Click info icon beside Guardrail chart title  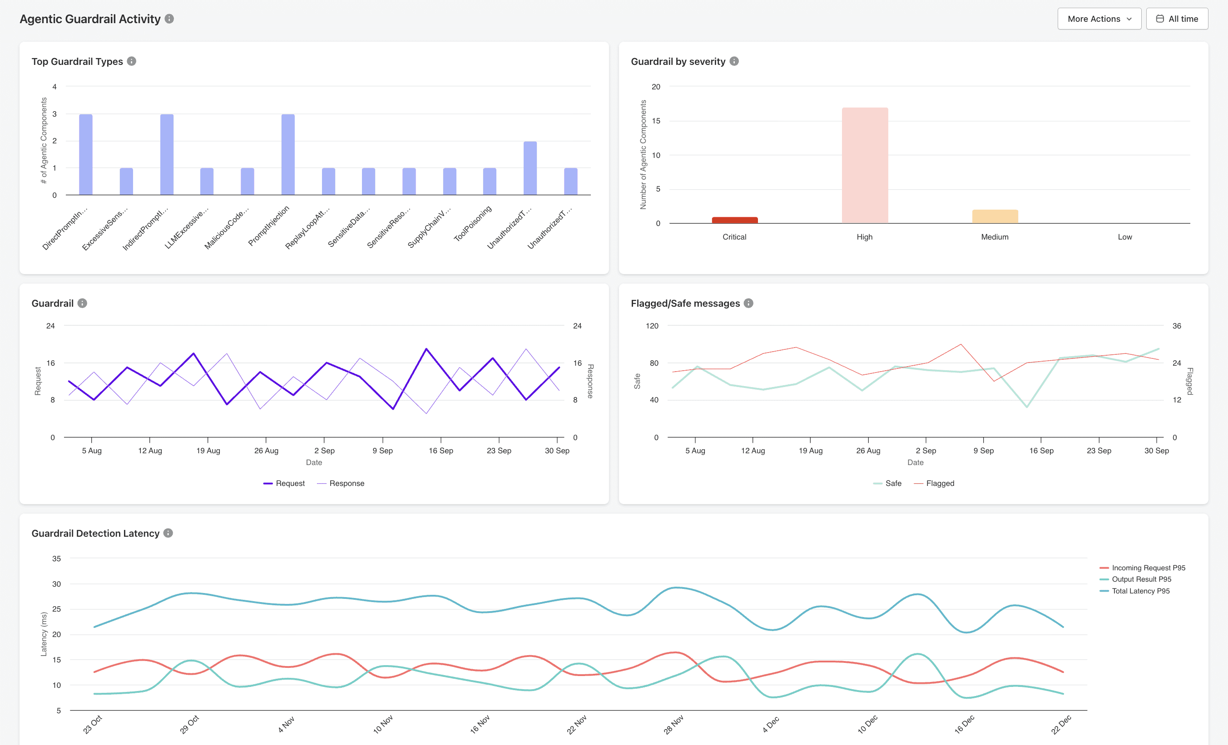tap(83, 303)
